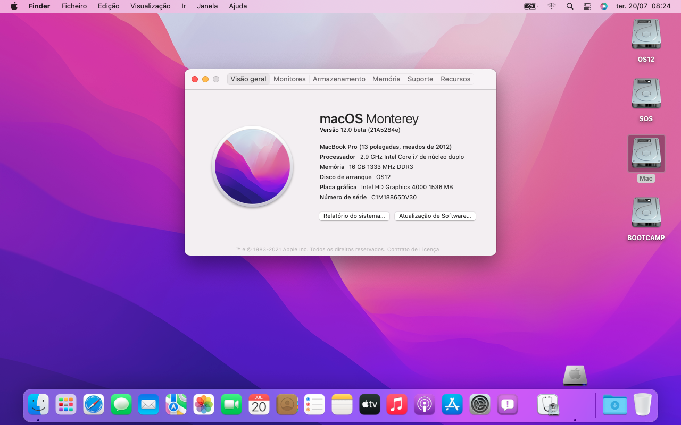Switch to the Recursos tab
The width and height of the screenshot is (681, 425).
point(455,79)
